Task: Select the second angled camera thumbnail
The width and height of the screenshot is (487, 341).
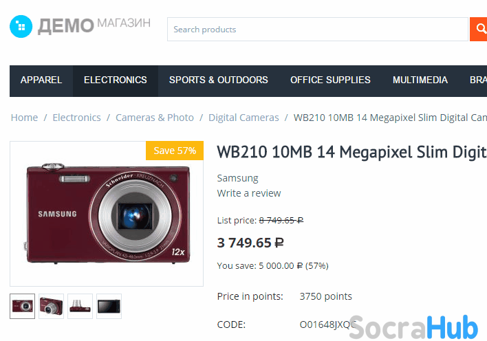Action: pos(52,306)
